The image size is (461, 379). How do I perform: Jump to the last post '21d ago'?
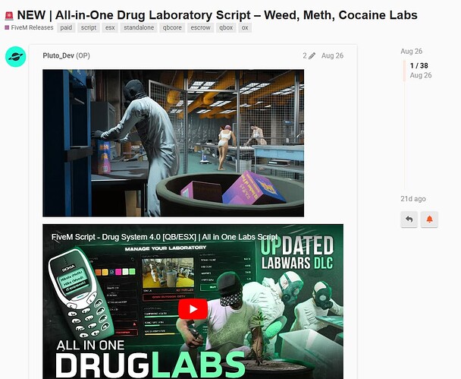coord(413,199)
